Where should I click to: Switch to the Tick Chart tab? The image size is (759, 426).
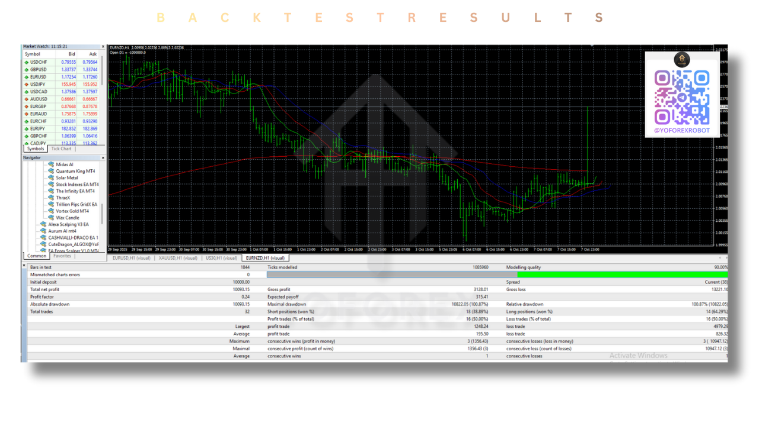60,149
